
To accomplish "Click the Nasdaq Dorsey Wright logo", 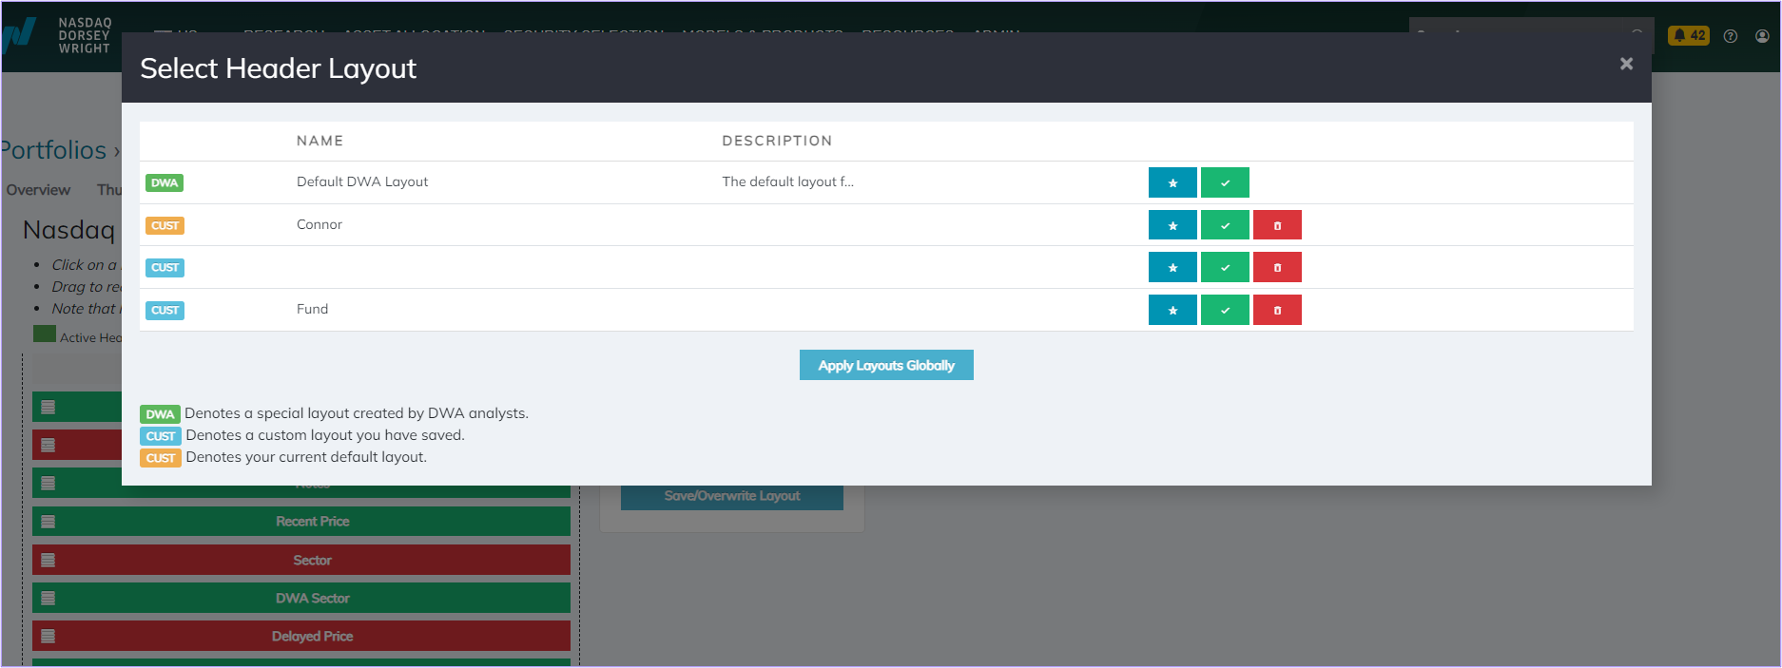I will click(57, 35).
